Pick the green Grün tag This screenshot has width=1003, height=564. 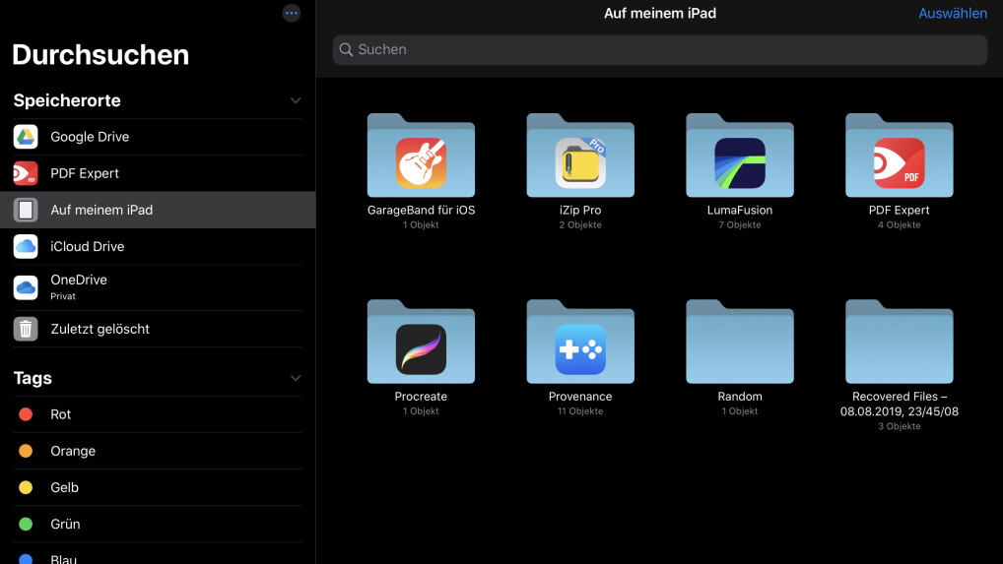(65, 524)
